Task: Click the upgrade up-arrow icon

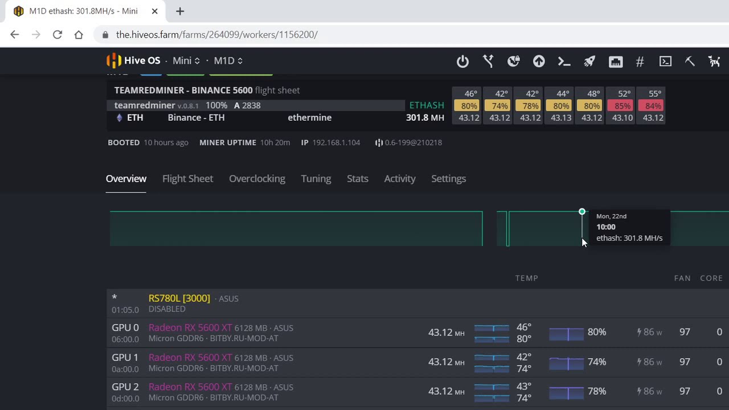Action: [539, 61]
